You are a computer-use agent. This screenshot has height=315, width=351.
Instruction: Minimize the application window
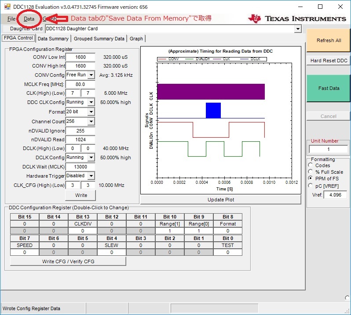[300, 7]
